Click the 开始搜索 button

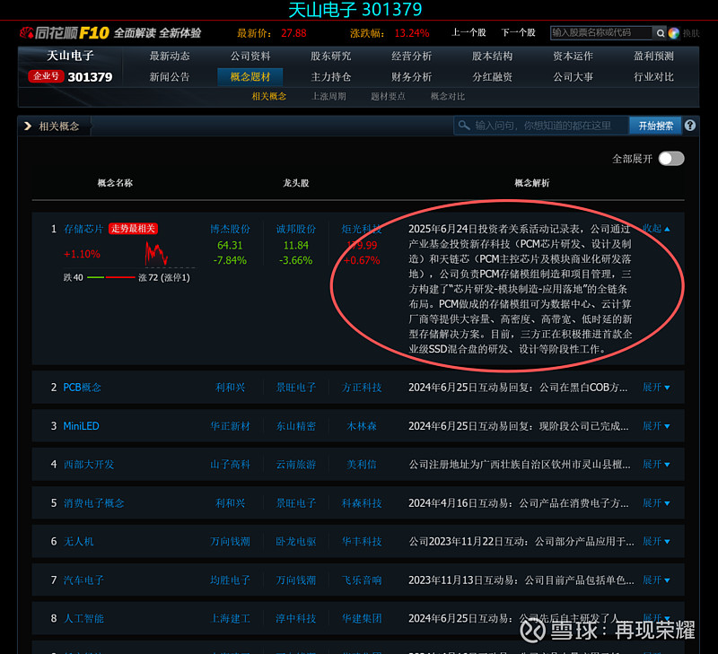(656, 126)
